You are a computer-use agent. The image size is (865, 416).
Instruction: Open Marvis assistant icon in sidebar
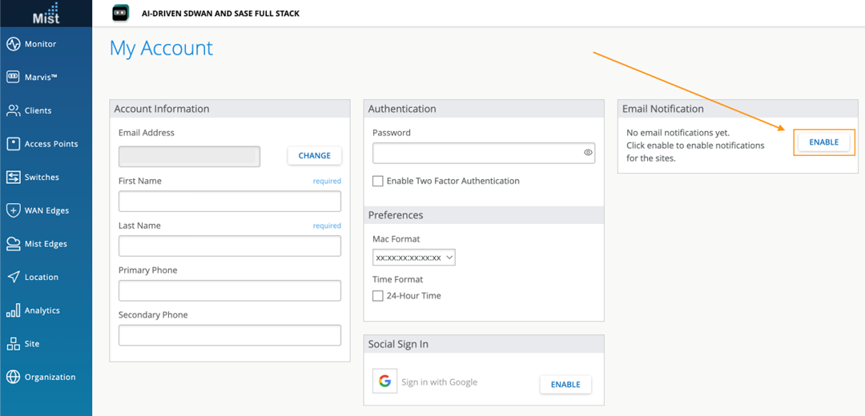(13, 78)
